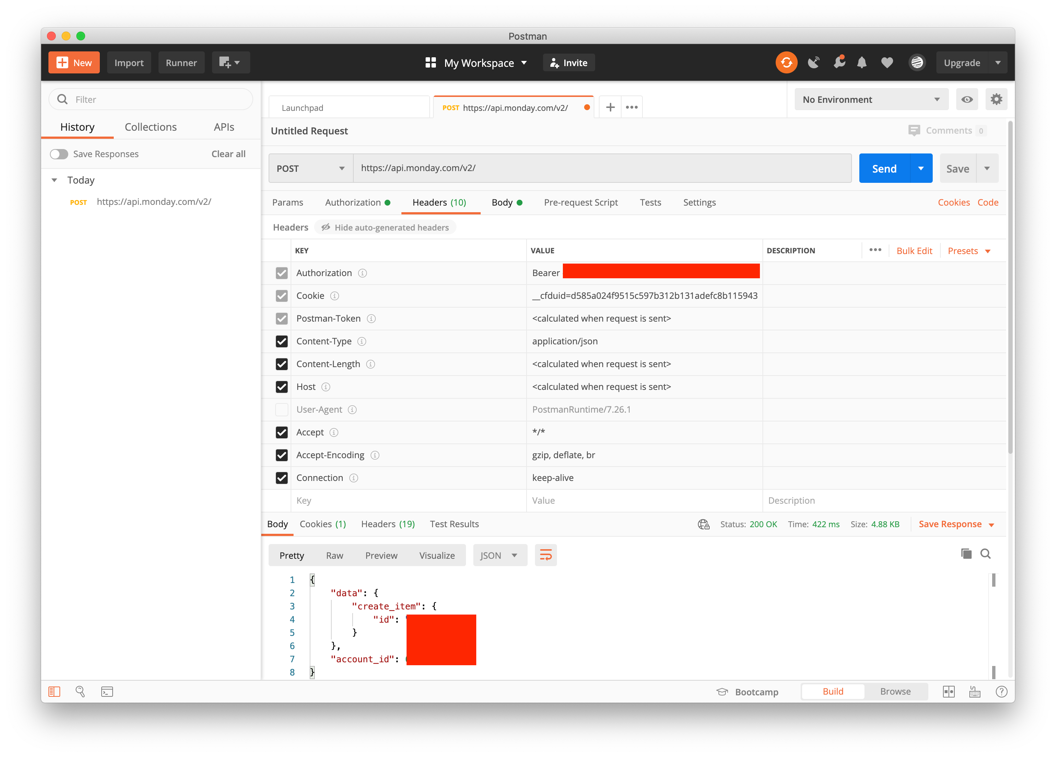Open the No Environment dropdown

click(x=871, y=100)
